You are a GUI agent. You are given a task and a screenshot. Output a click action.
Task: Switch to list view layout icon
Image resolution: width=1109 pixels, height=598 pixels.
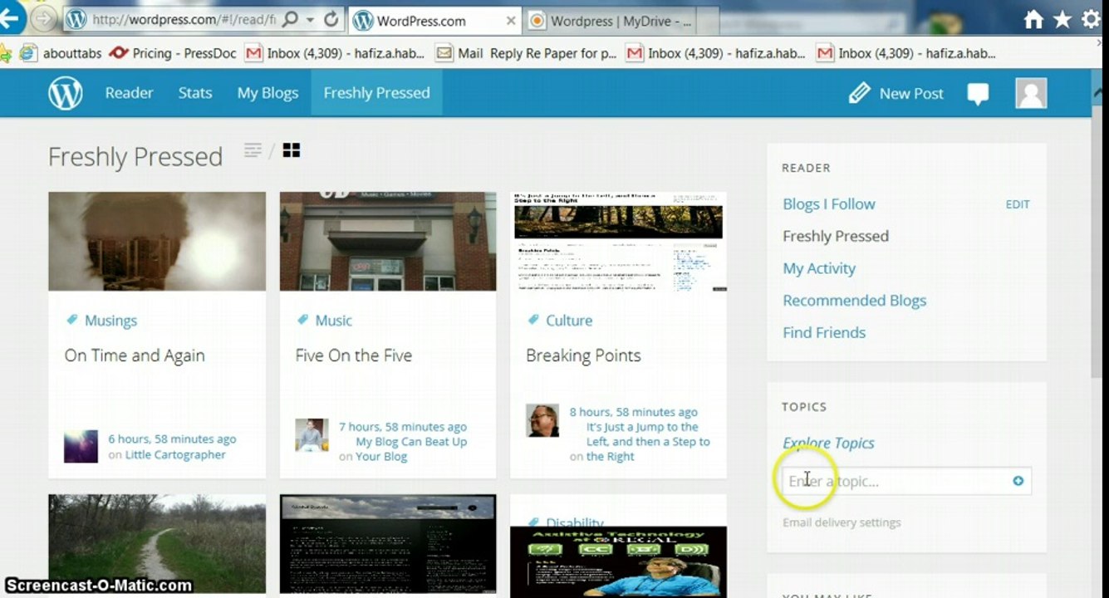[x=253, y=150]
